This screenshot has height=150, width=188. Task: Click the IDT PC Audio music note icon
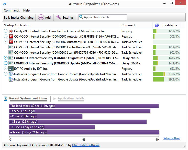click(x=11, y=68)
